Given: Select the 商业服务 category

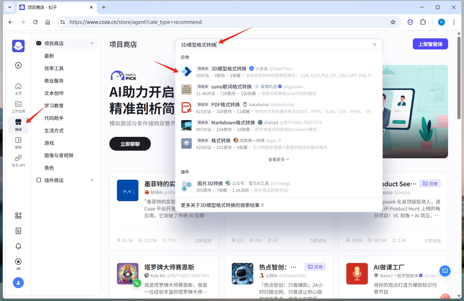Looking at the screenshot, I should [x=54, y=81].
